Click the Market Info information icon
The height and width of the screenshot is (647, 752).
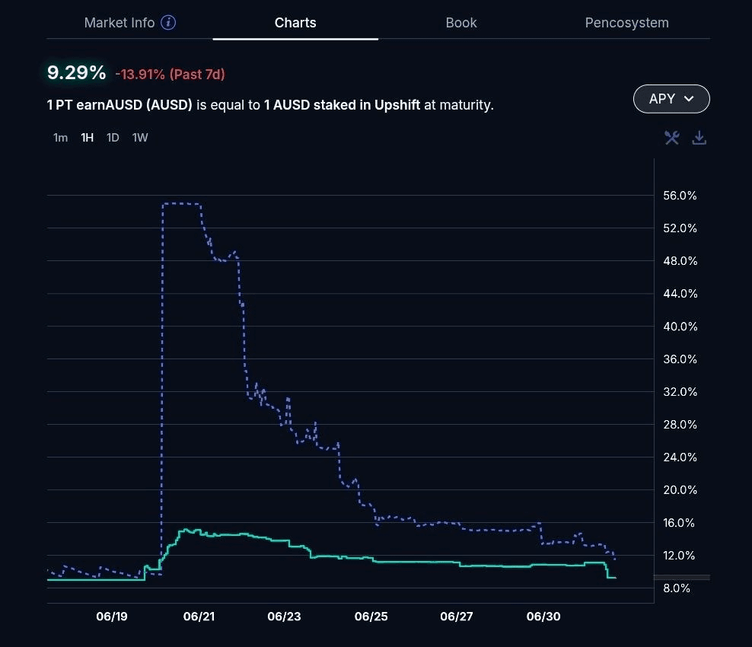pyautogui.click(x=168, y=23)
